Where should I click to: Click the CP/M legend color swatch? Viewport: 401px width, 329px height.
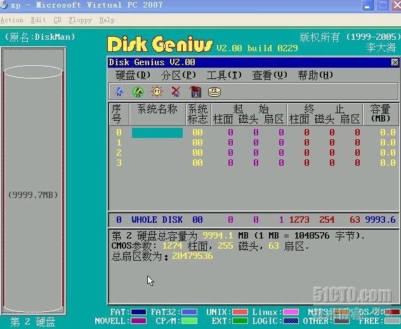[x=189, y=321]
